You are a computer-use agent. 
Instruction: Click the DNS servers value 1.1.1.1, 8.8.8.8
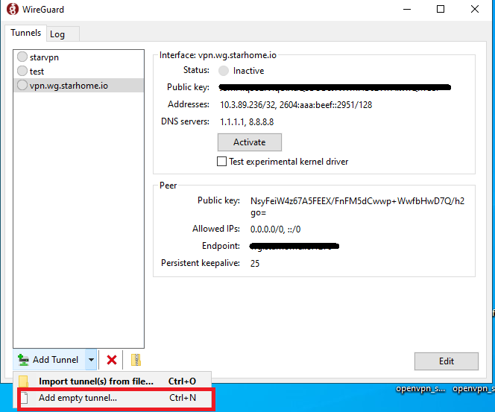pos(247,122)
